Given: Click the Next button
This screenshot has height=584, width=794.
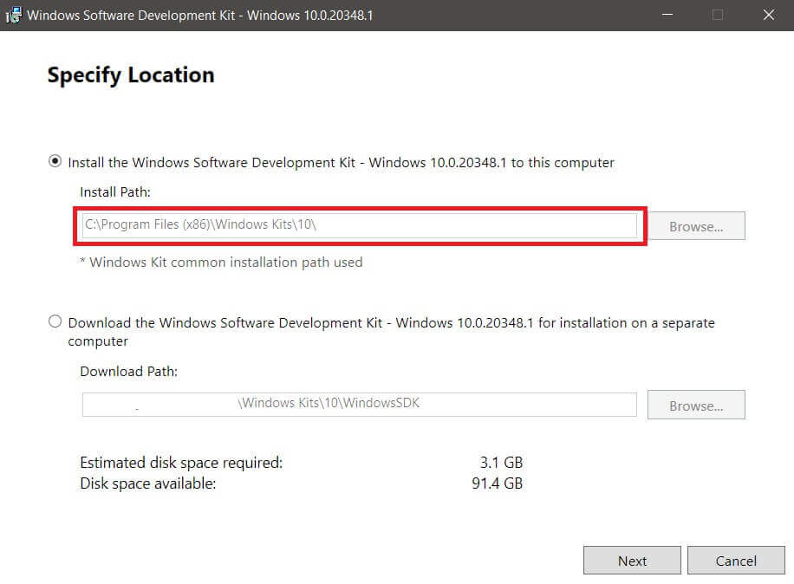Looking at the screenshot, I should (x=632, y=561).
